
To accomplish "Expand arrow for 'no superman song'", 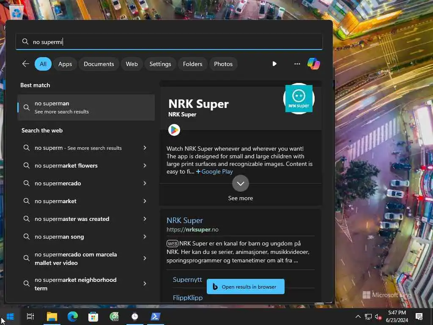I will click(x=145, y=237).
